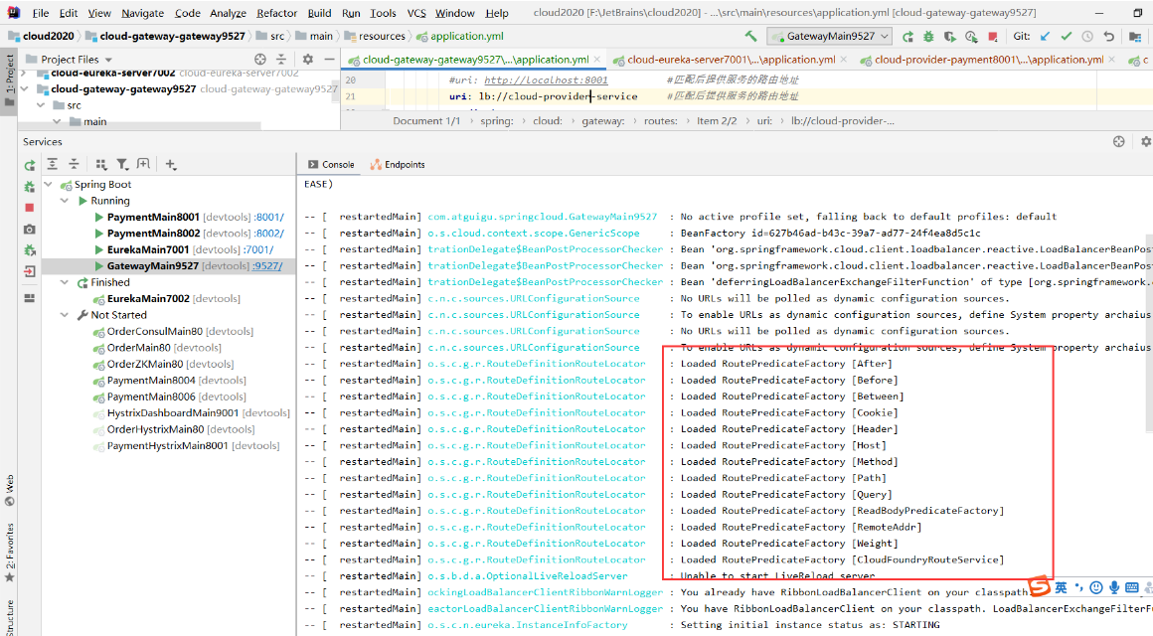
Task: Click the Debug bug icon in top toolbar
Action: pos(928,36)
